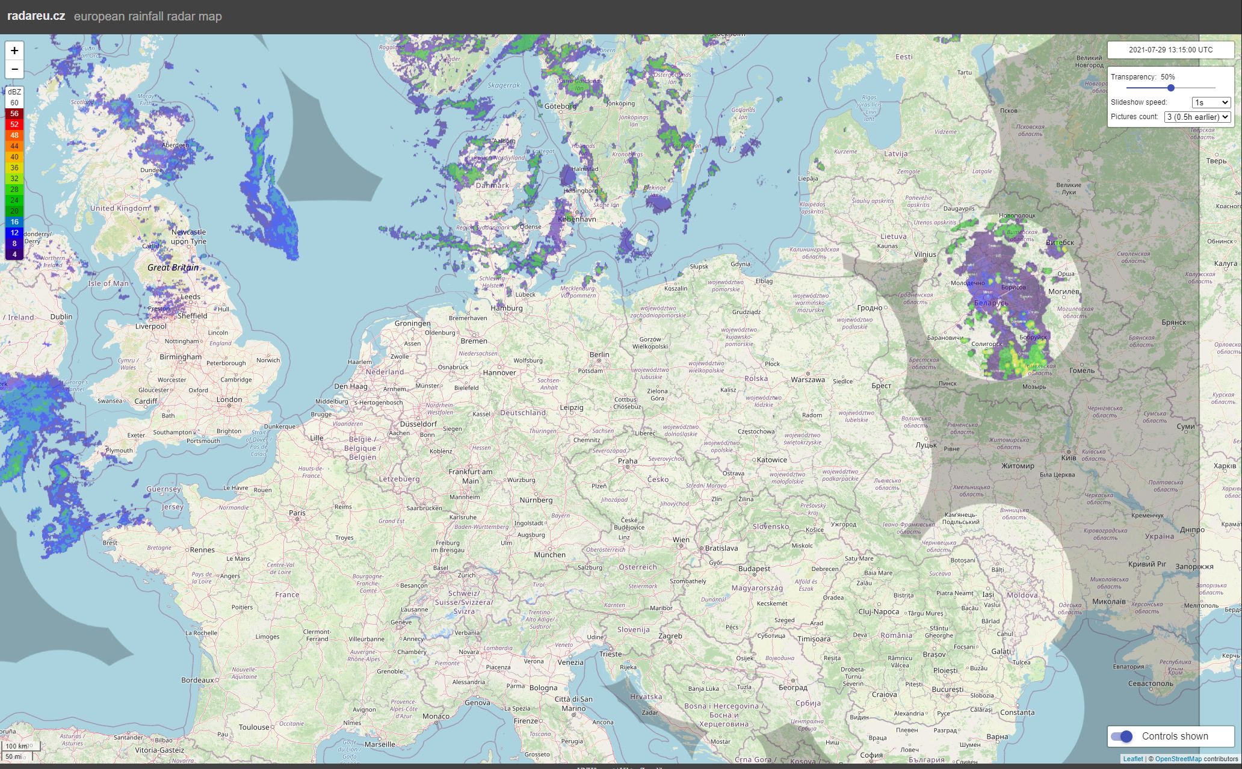Click the 52 dBZ red legend swatch

click(14, 125)
